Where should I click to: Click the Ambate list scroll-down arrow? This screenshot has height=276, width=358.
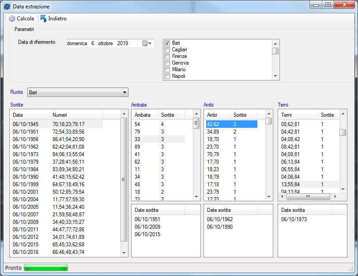pyautogui.click(x=196, y=197)
